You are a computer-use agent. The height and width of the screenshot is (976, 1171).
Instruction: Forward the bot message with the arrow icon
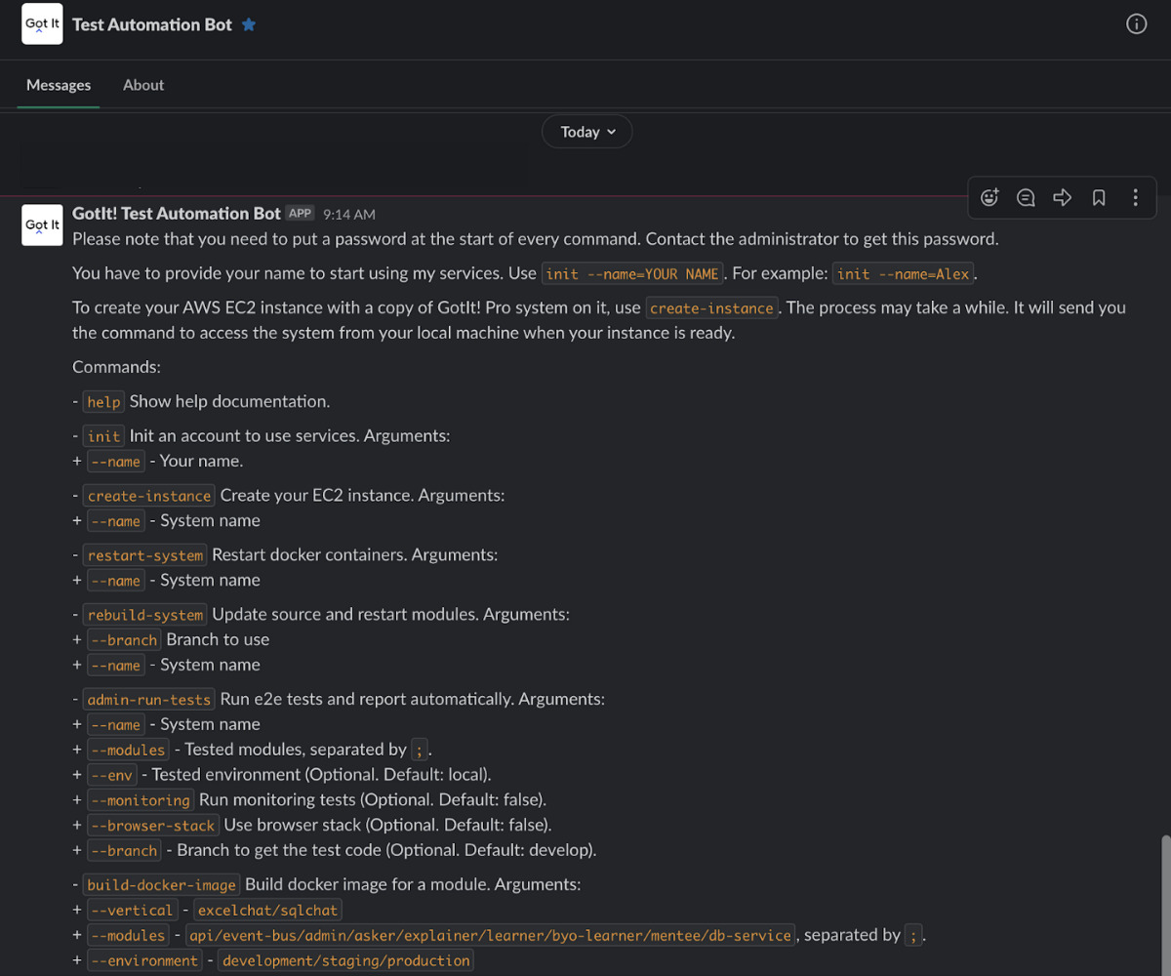pos(1063,197)
